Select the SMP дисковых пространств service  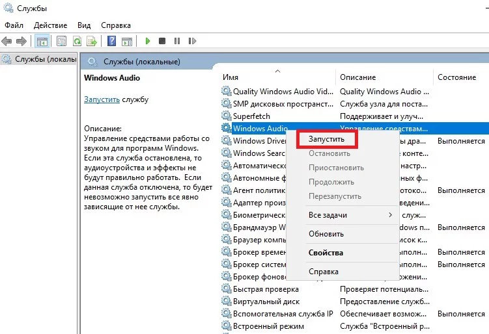(283, 104)
